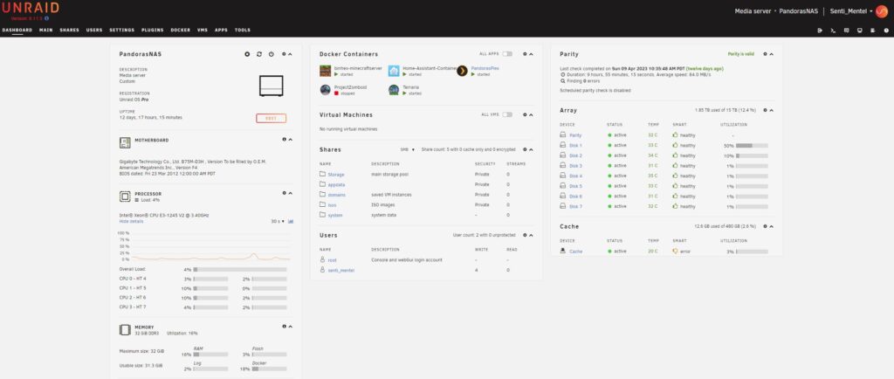The image size is (894, 379).
Task: Click the Hide details link in Processor
Action: pos(131,221)
